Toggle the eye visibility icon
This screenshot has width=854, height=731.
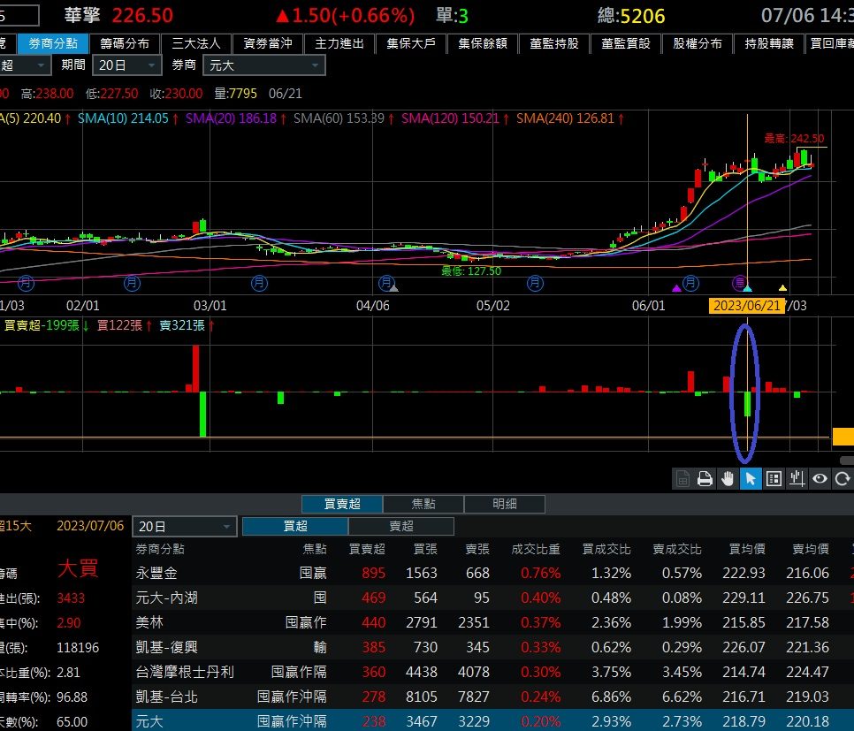(x=820, y=479)
